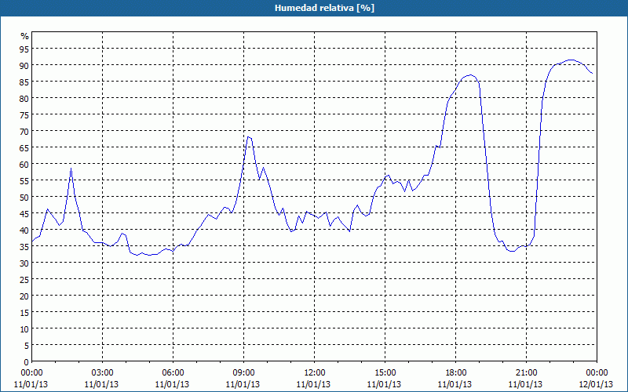Select the 30 y-axis value
Viewport: 628px width, 392px height.
24,263
